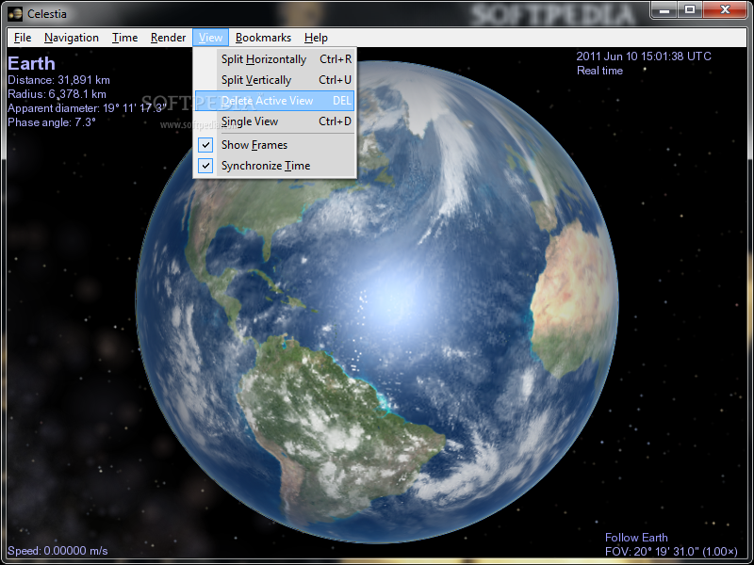Viewport: 754px width, 565px height.
Task: Click the Celestia title bar icon
Action: point(15,13)
